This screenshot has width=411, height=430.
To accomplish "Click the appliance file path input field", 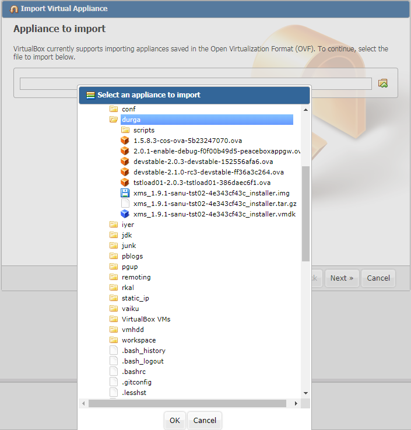I will [x=195, y=83].
